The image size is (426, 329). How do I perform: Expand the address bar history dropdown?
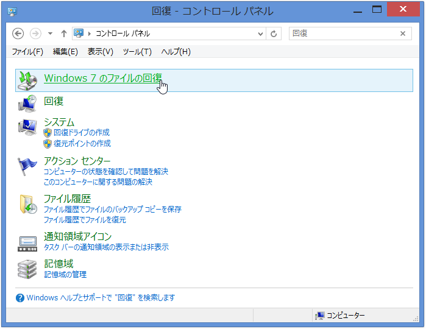pyautogui.click(x=260, y=34)
